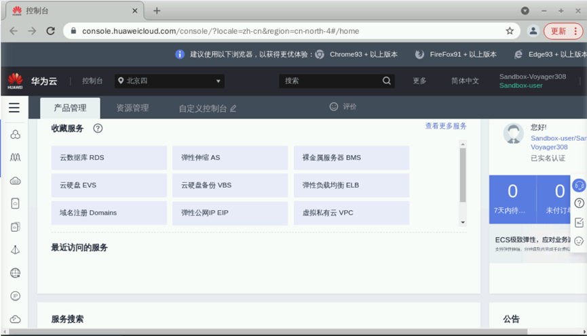Screen dimensions: 587x336
Task: Click the favorites list scroll up arrow
Action: pos(463,144)
